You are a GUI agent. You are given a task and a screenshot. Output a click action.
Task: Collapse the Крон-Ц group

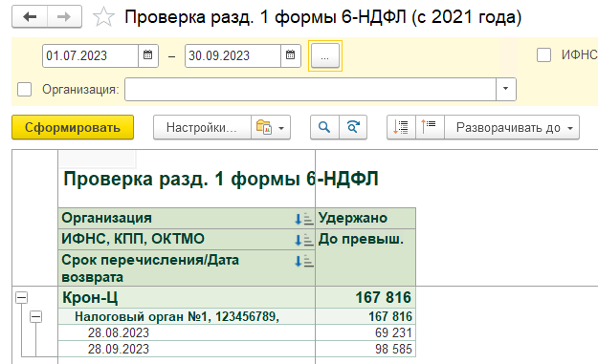coord(22,297)
